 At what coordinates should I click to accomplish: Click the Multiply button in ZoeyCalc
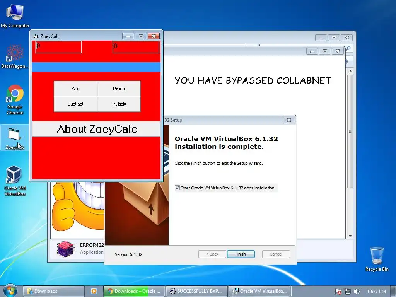pyautogui.click(x=119, y=104)
